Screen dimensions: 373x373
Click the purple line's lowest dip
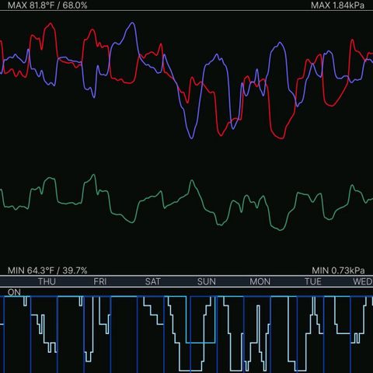pos(191,138)
